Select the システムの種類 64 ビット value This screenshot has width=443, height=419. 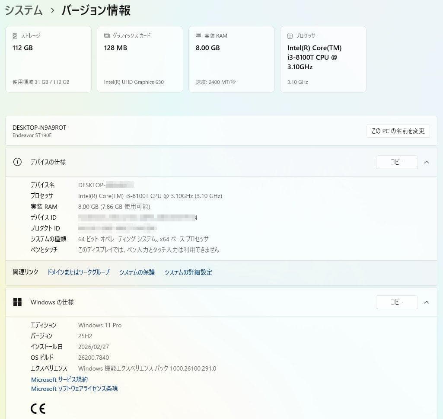[143, 239]
